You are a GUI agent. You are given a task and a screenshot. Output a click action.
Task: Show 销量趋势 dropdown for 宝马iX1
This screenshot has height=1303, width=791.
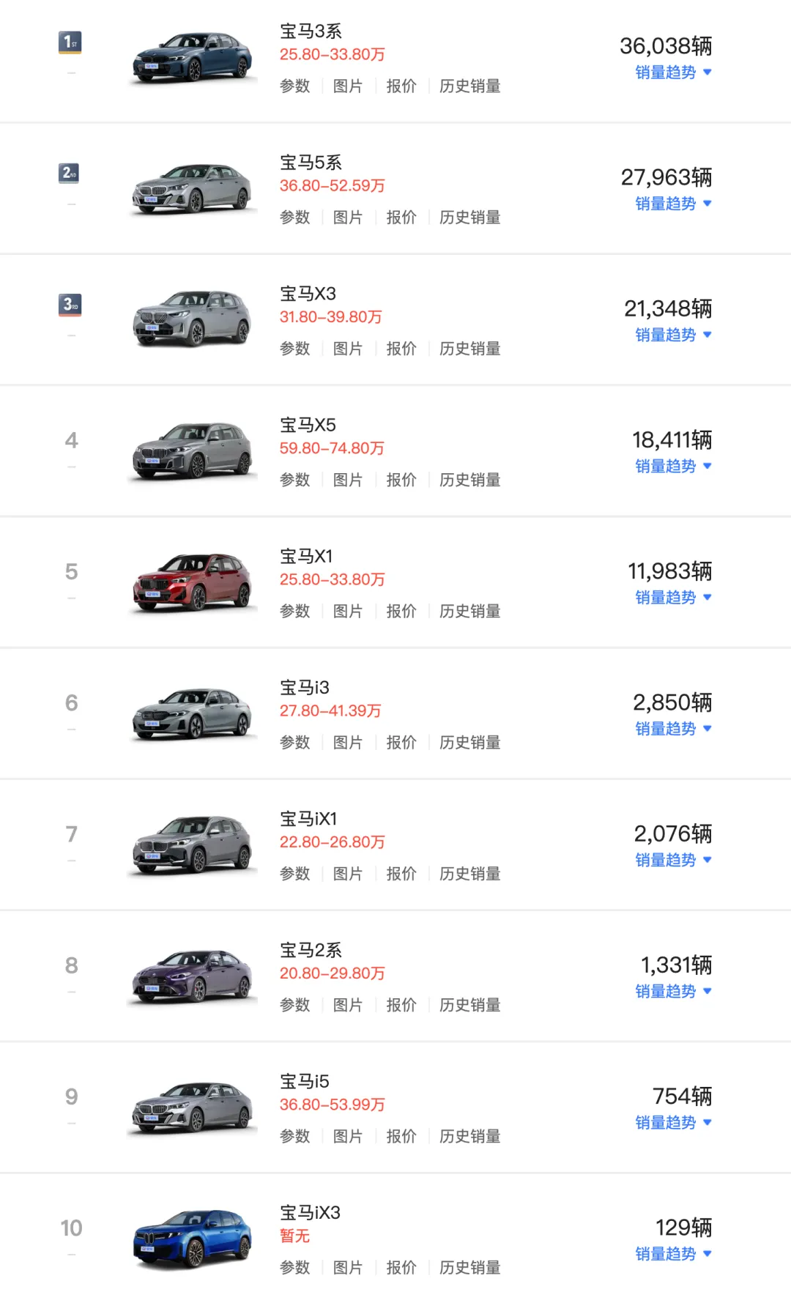pyautogui.click(x=673, y=860)
